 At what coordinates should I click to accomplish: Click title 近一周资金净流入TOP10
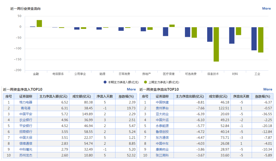coord(23,89)
